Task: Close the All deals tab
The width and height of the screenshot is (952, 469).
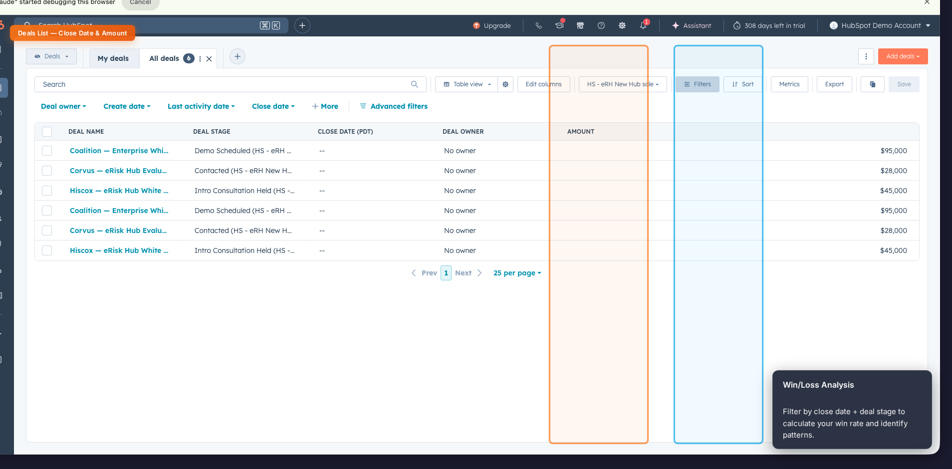Action: [209, 59]
